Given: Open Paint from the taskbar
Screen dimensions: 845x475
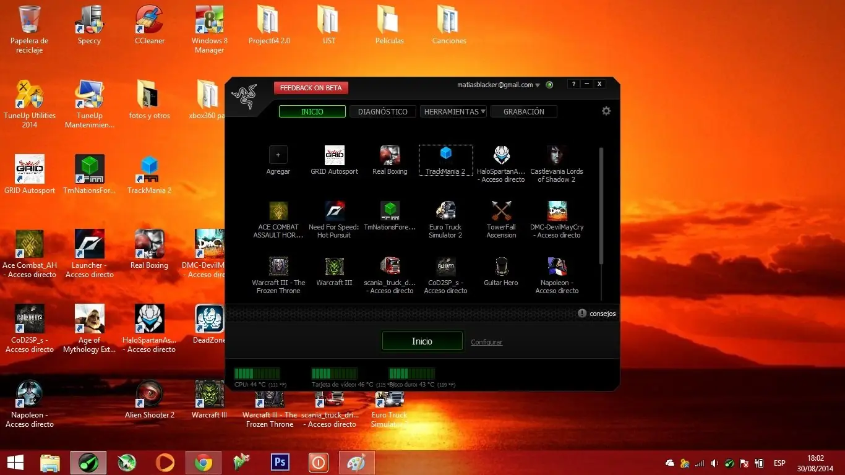Looking at the screenshot, I should point(357,463).
